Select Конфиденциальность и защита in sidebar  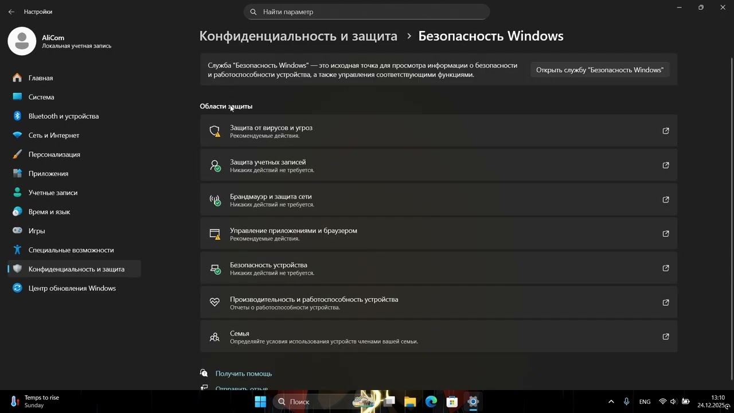[74, 269]
